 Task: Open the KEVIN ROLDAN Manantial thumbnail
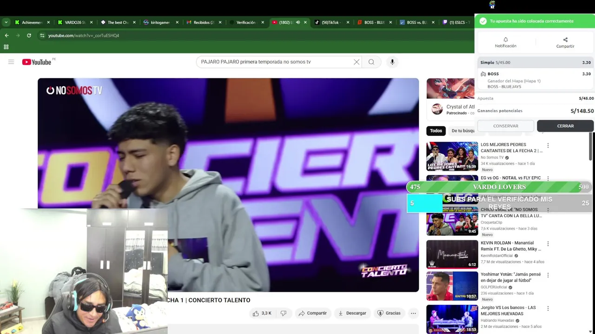[452, 254]
